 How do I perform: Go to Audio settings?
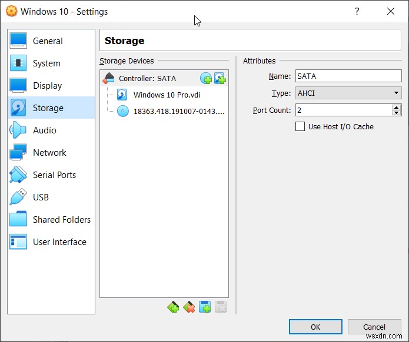[51, 130]
